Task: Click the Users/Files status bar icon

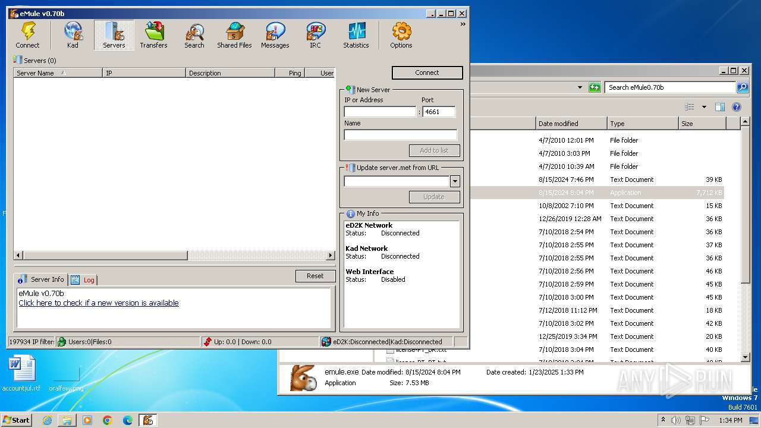Action: [62, 342]
